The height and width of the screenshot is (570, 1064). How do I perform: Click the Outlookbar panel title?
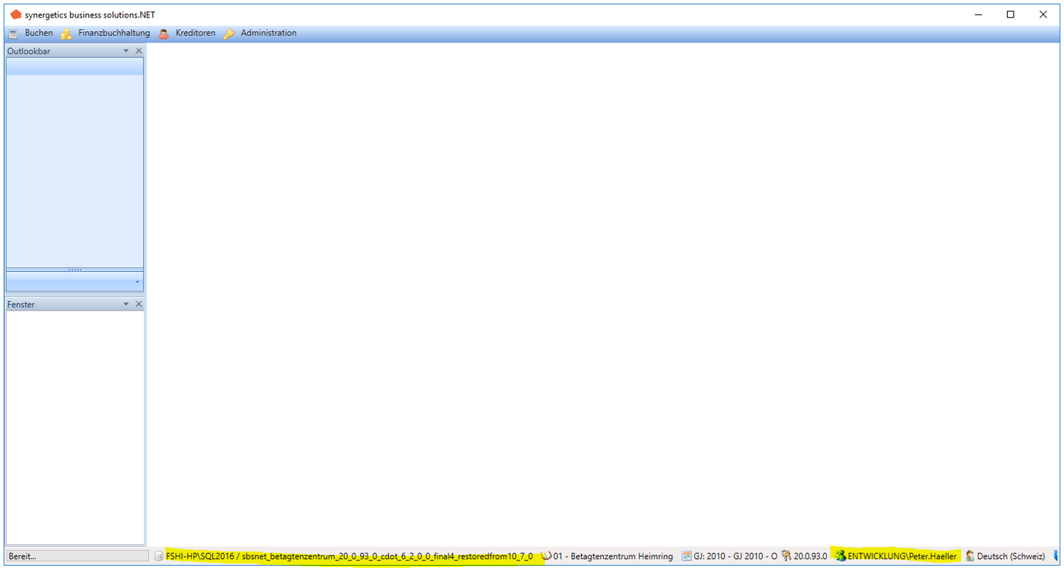pyautogui.click(x=29, y=51)
